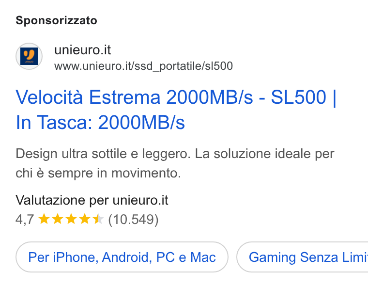Click the Sponsorizzato label
This screenshot has height=288, width=368.
(x=56, y=20)
